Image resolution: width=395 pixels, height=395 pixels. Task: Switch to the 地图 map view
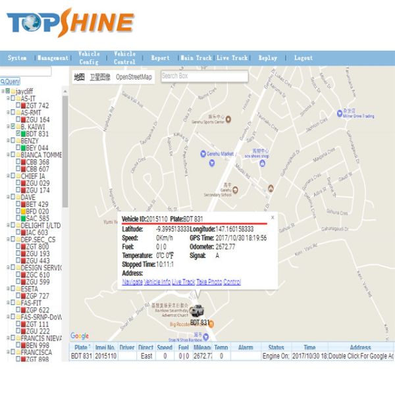pos(79,77)
